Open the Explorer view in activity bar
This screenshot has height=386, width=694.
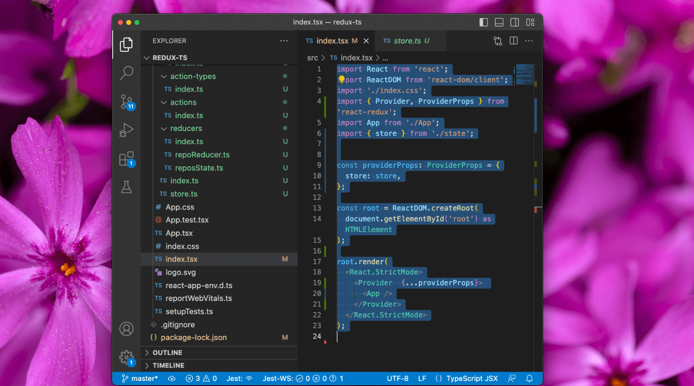point(126,45)
